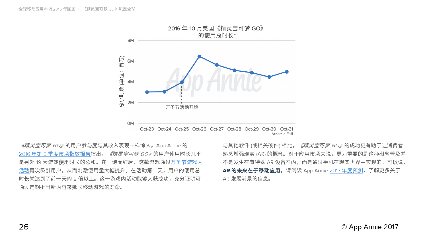Click the 8M y-axis label
The image size is (427, 240).
[131, 40]
